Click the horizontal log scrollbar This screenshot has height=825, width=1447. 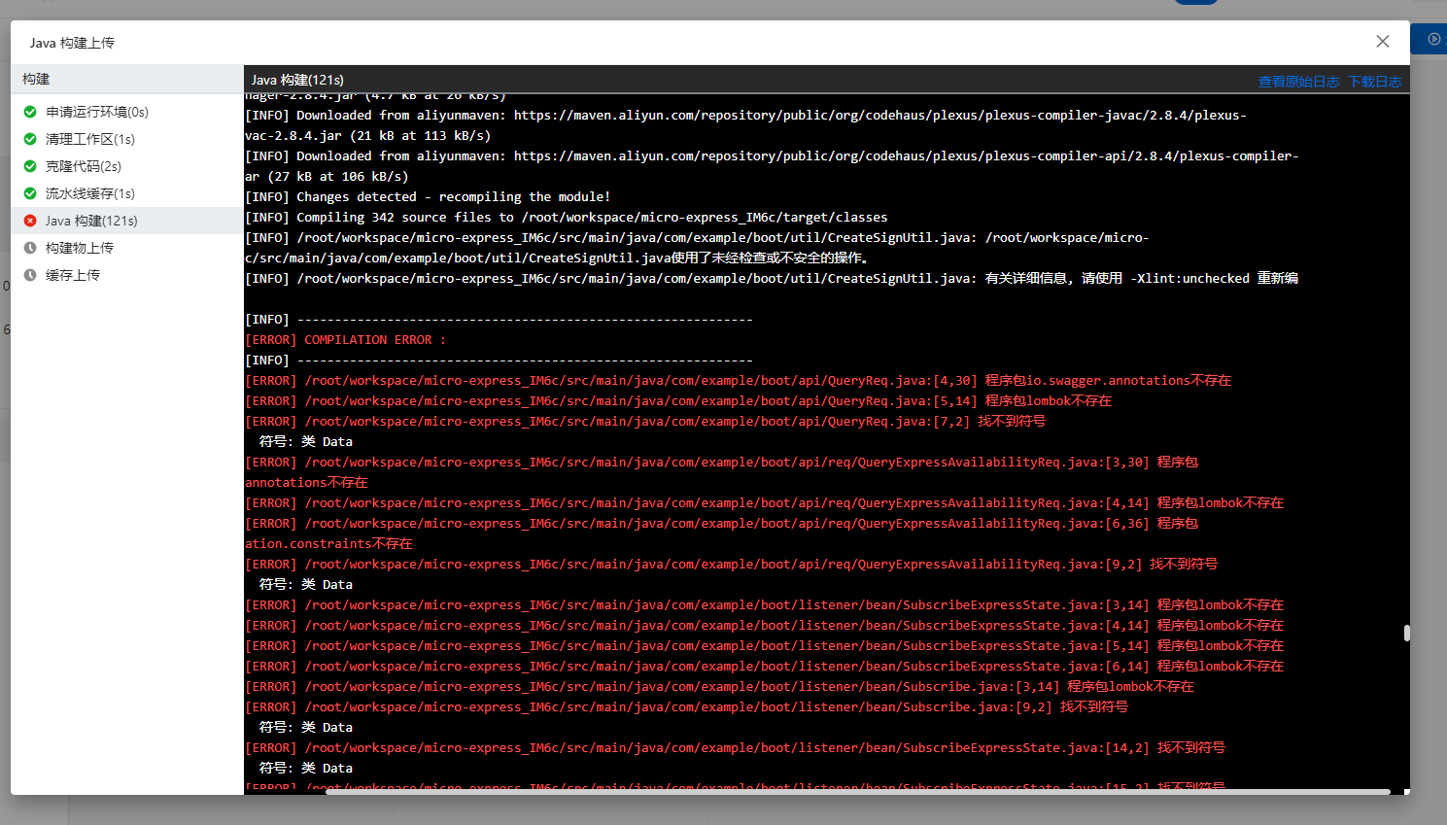tap(858, 791)
